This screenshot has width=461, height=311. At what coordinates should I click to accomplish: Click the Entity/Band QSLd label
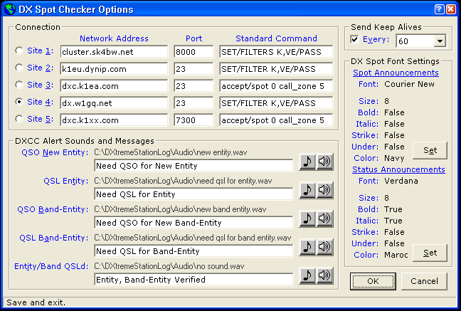51,267
